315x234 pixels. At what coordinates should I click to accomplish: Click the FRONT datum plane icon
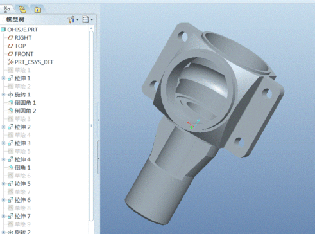pyautogui.click(x=10, y=54)
